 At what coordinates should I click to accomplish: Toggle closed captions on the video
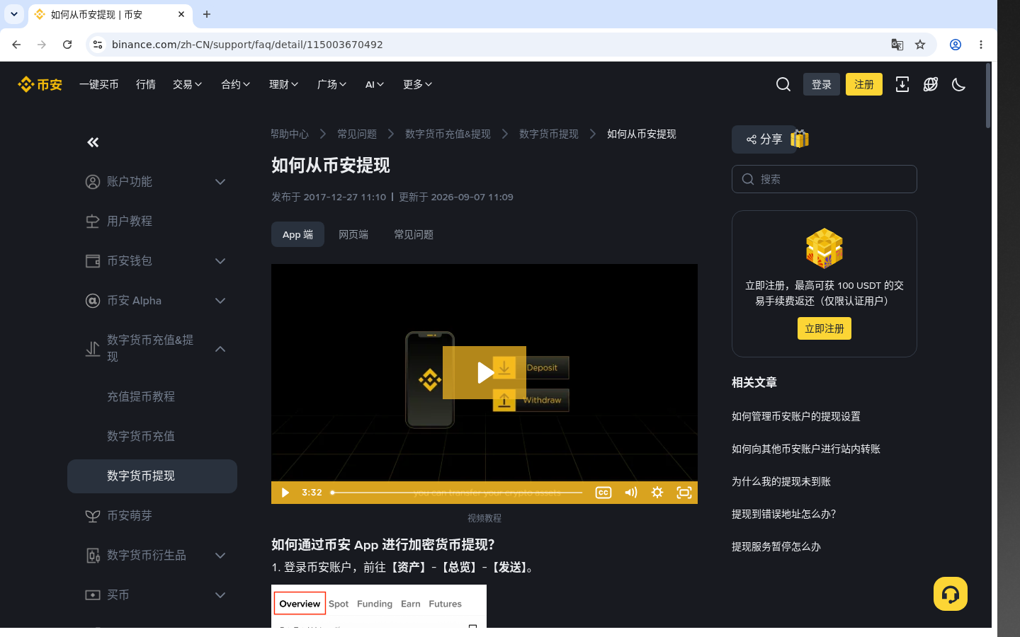(x=603, y=493)
